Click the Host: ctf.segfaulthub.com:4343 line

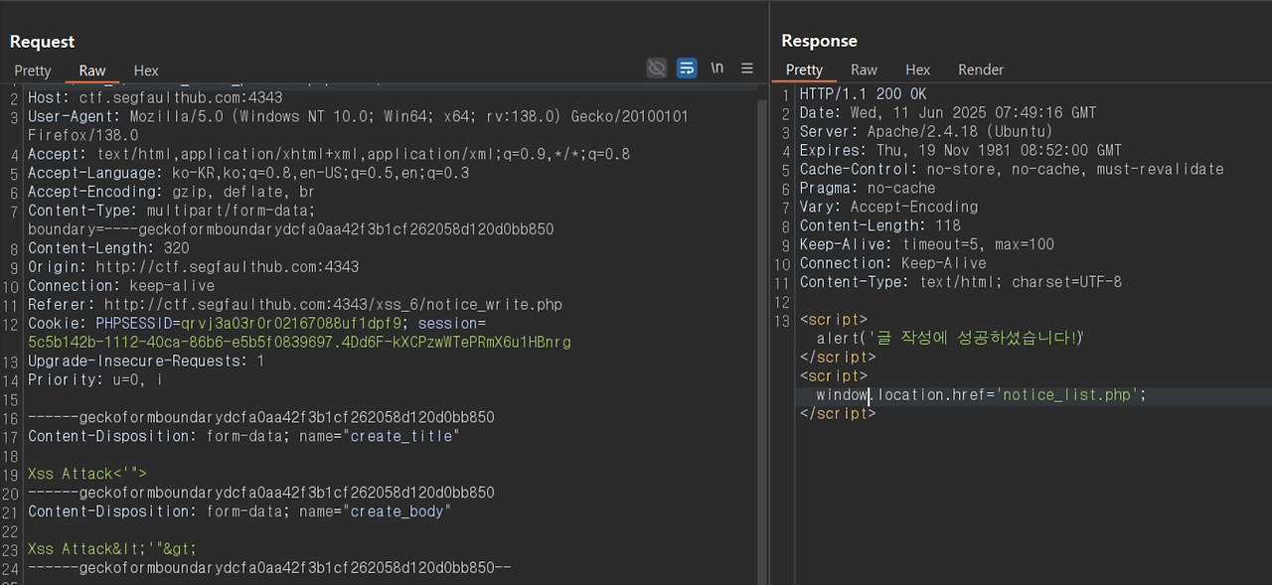(x=155, y=98)
